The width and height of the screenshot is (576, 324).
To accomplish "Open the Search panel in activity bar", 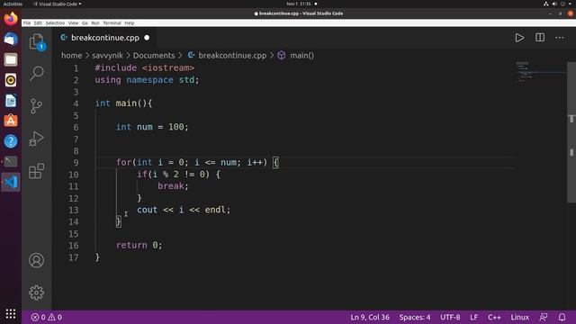I will pyautogui.click(x=36, y=74).
